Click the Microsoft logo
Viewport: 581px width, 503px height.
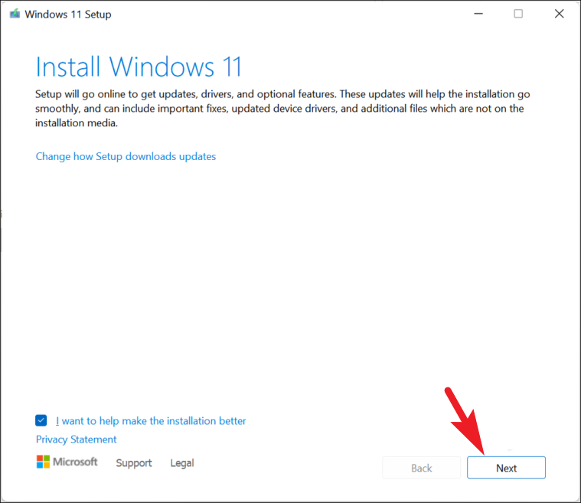tap(67, 462)
